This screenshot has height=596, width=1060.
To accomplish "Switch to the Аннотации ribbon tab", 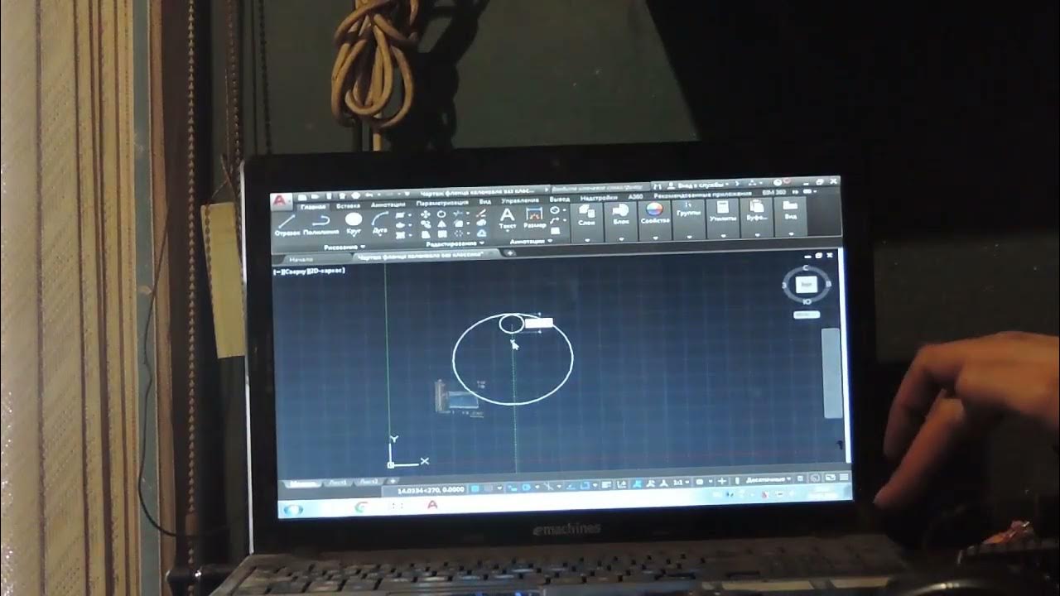I will 388,205.
